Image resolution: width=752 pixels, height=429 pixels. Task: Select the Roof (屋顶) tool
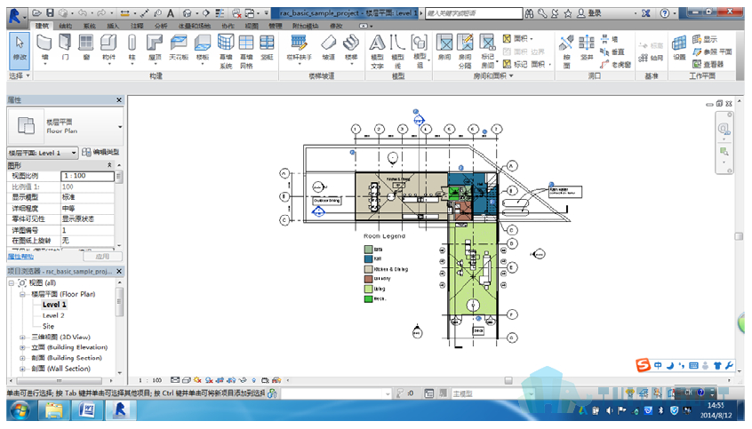[x=155, y=49]
